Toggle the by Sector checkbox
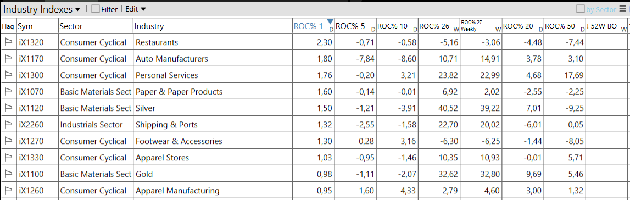Screen dimensions: 630x200 click(x=581, y=9)
